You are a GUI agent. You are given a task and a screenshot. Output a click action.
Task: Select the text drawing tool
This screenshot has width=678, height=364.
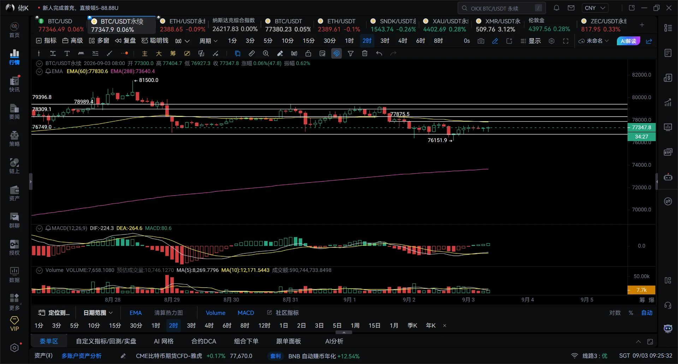[67, 53]
